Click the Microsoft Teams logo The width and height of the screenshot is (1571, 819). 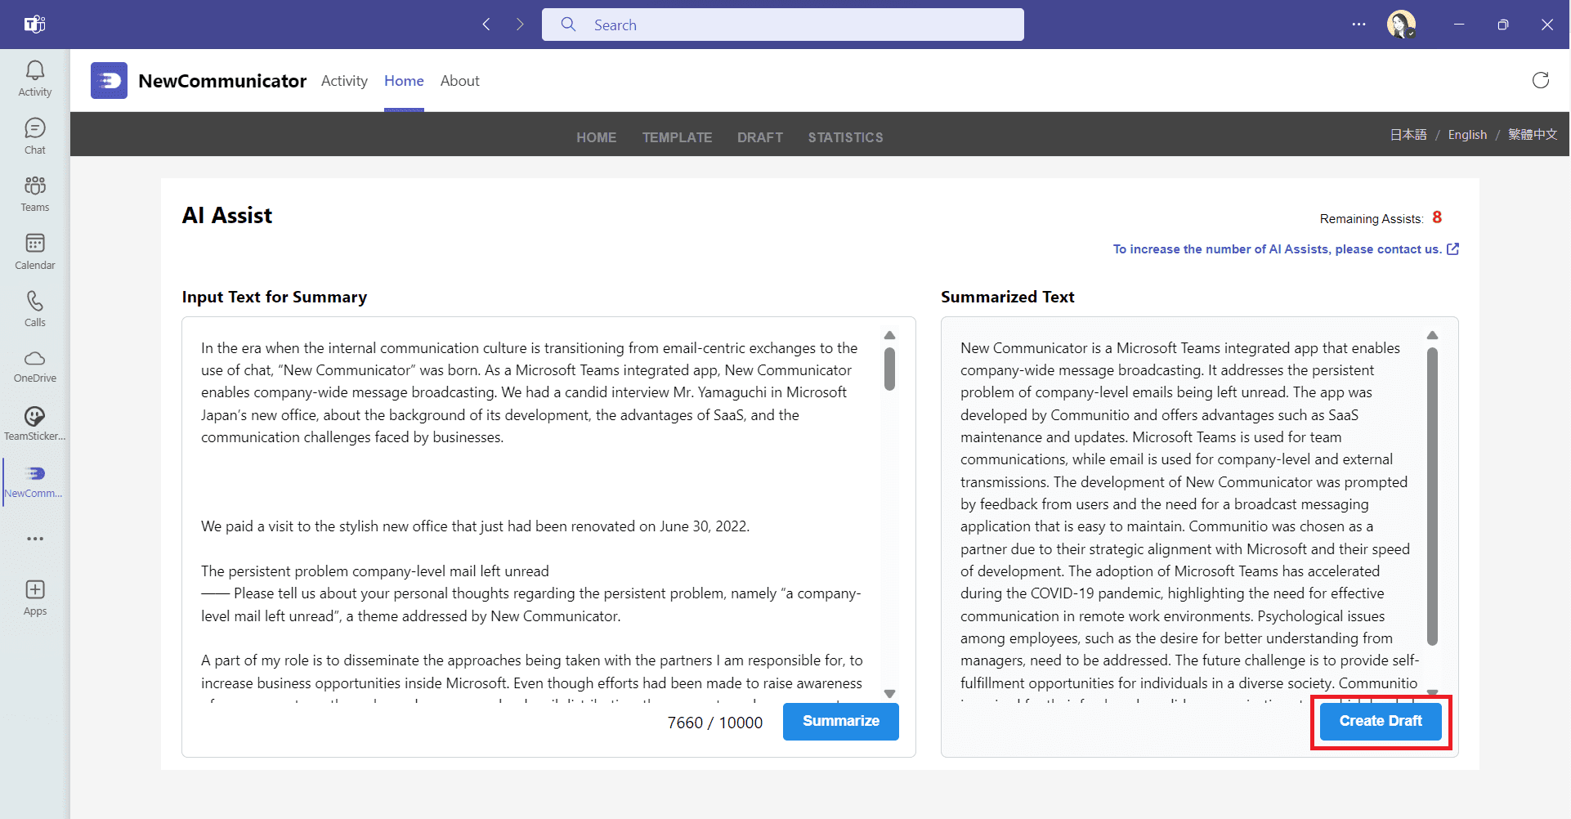(34, 25)
